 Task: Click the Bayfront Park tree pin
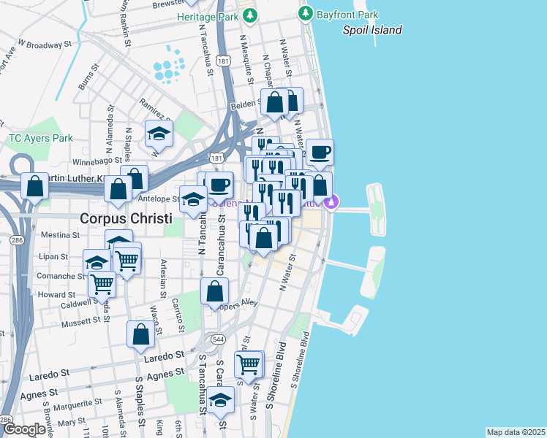pos(306,13)
